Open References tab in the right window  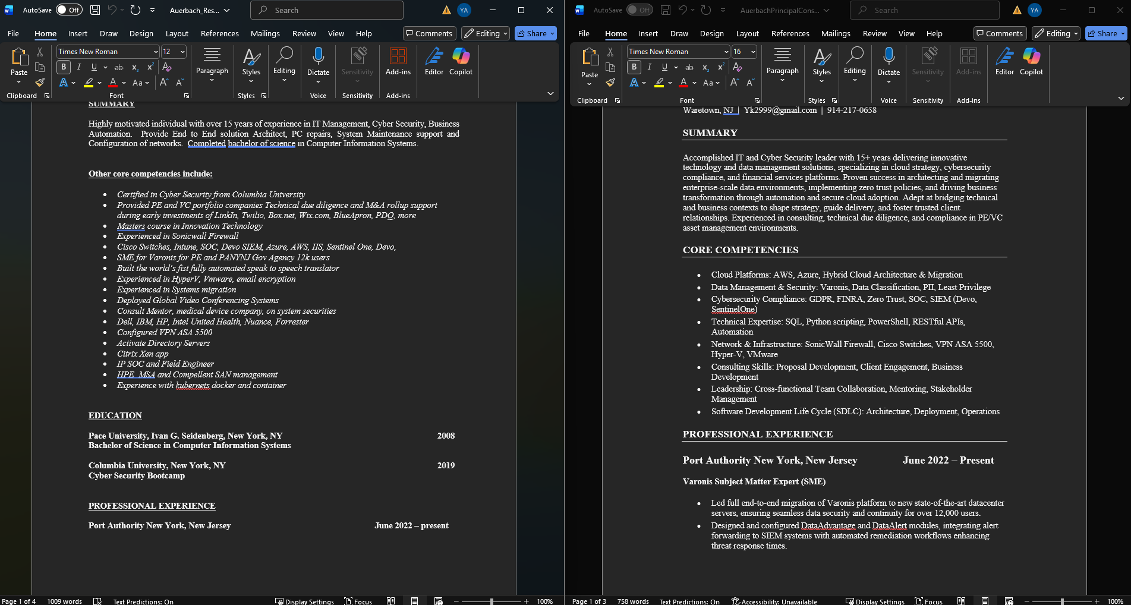pyautogui.click(x=790, y=33)
